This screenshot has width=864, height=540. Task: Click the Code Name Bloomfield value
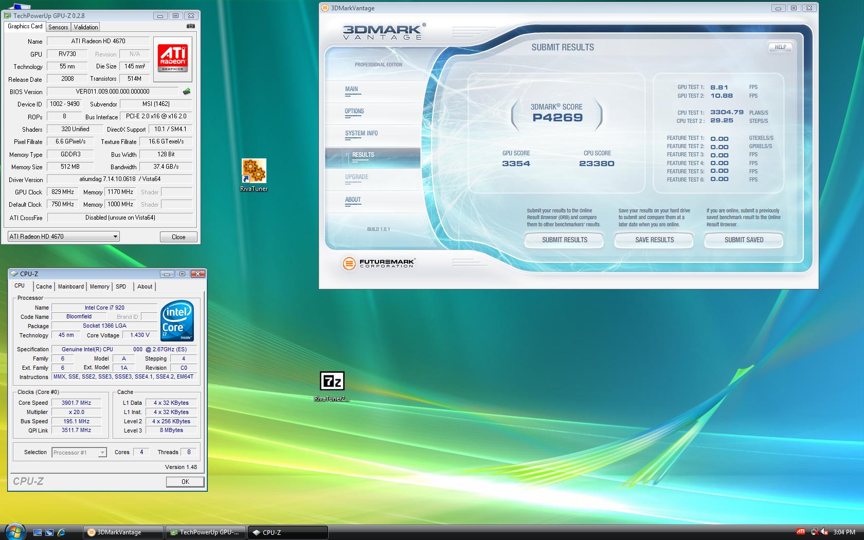[79, 317]
